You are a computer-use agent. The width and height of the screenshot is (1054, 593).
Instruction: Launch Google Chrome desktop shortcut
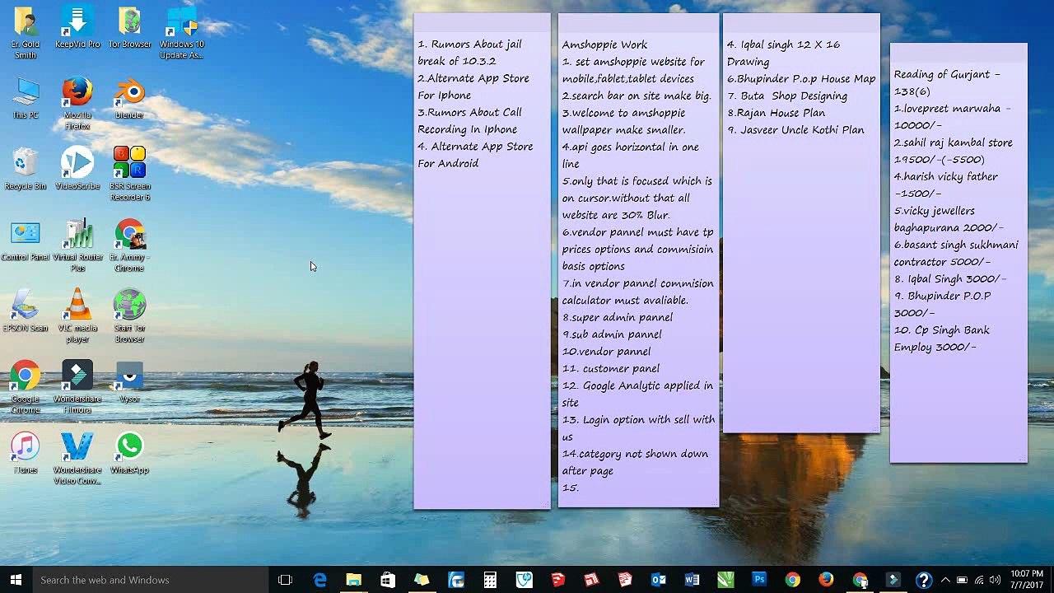(x=26, y=387)
